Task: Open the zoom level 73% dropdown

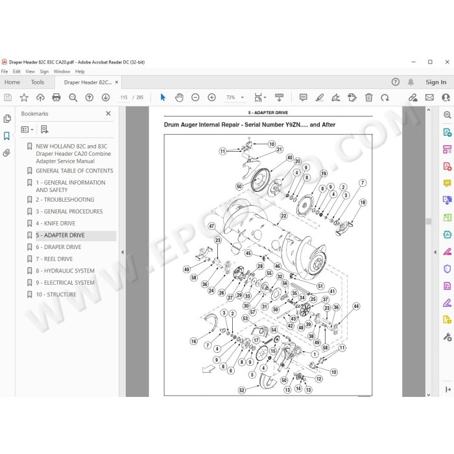Action: tap(235, 97)
